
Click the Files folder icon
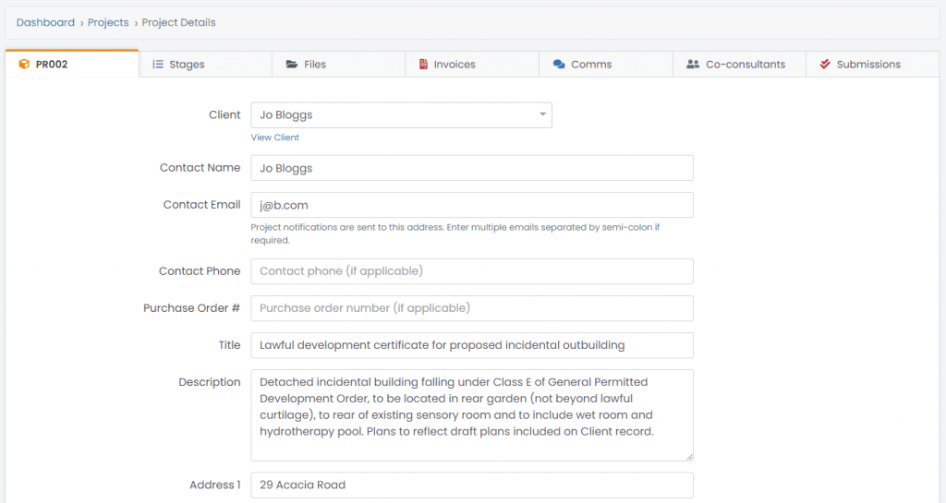pos(292,64)
